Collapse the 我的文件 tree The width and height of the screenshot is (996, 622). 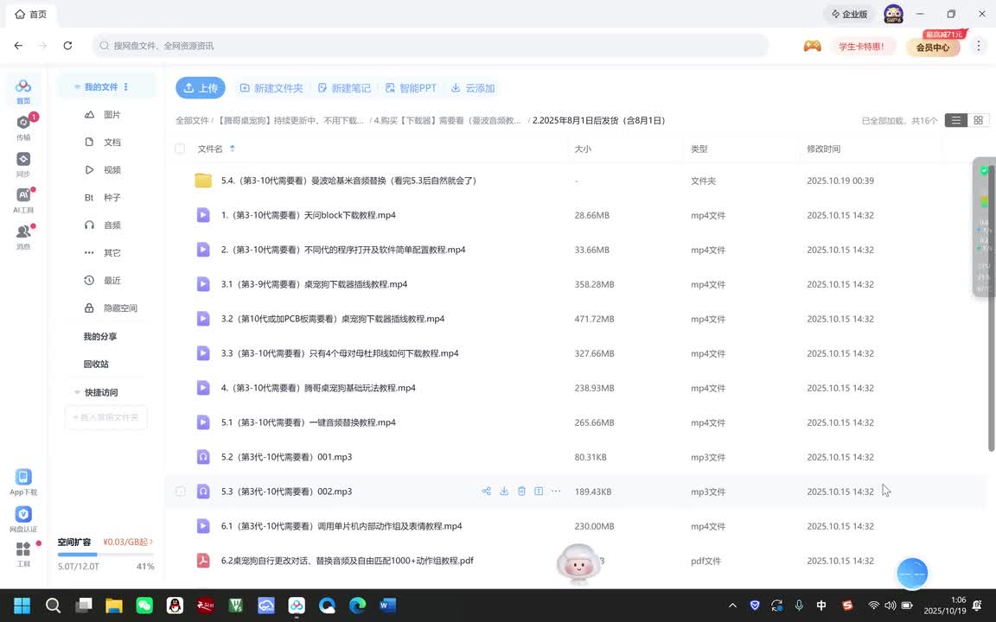(77, 87)
